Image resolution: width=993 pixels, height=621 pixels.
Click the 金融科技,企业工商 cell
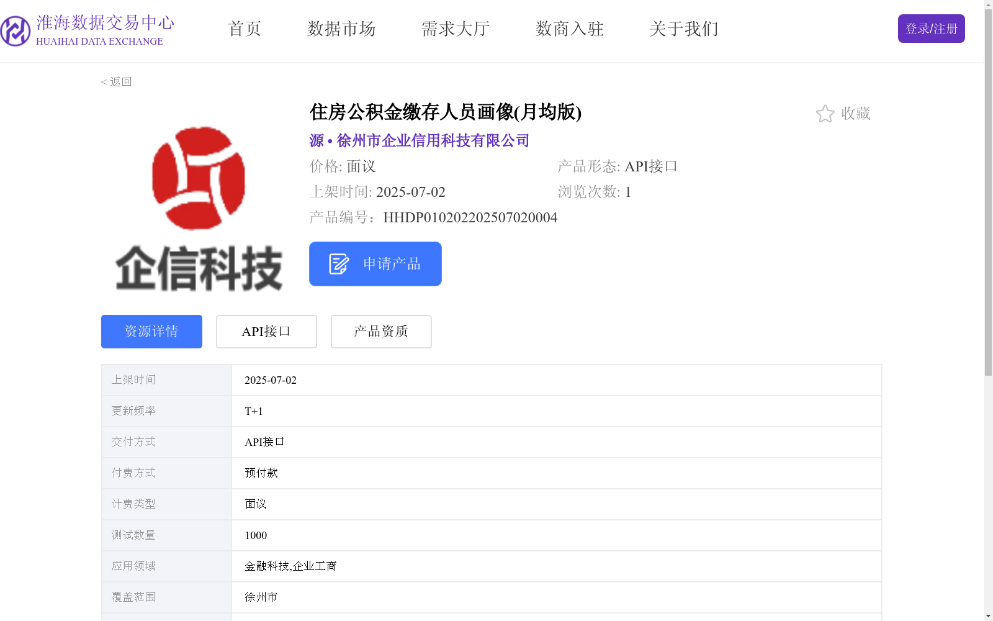pos(556,566)
